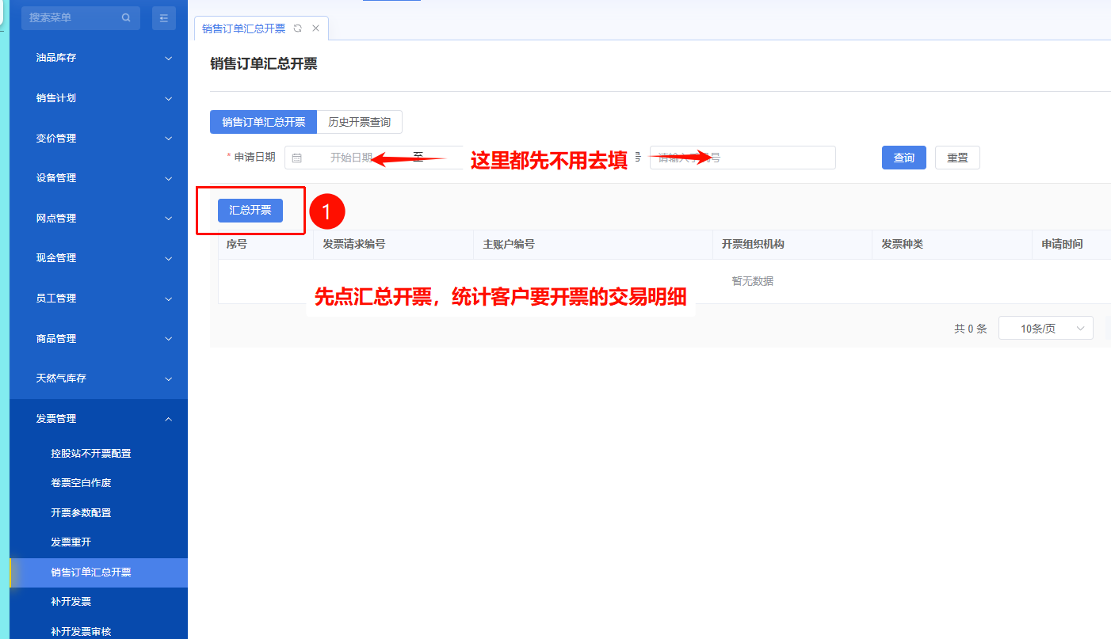Image resolution: width=1111 pixels, height=639 pixels.
Task: Open 发票重开 from the sidebar menu
Action: [71, 542]
